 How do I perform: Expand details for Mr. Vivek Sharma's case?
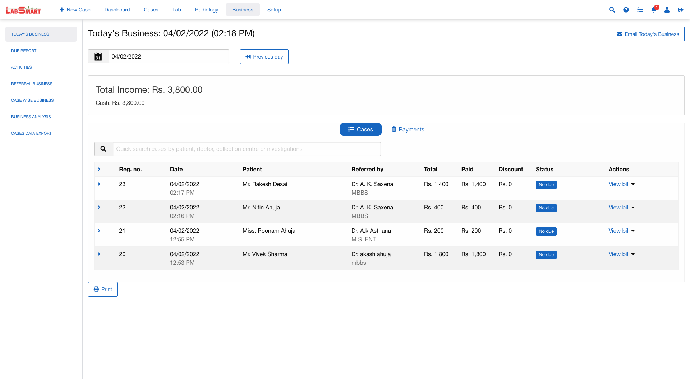99,254
